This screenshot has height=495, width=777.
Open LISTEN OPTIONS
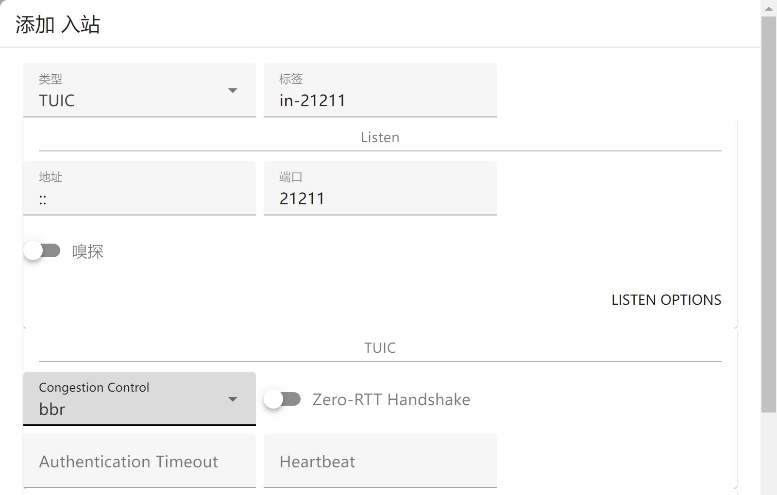click(x=666, y=300)
